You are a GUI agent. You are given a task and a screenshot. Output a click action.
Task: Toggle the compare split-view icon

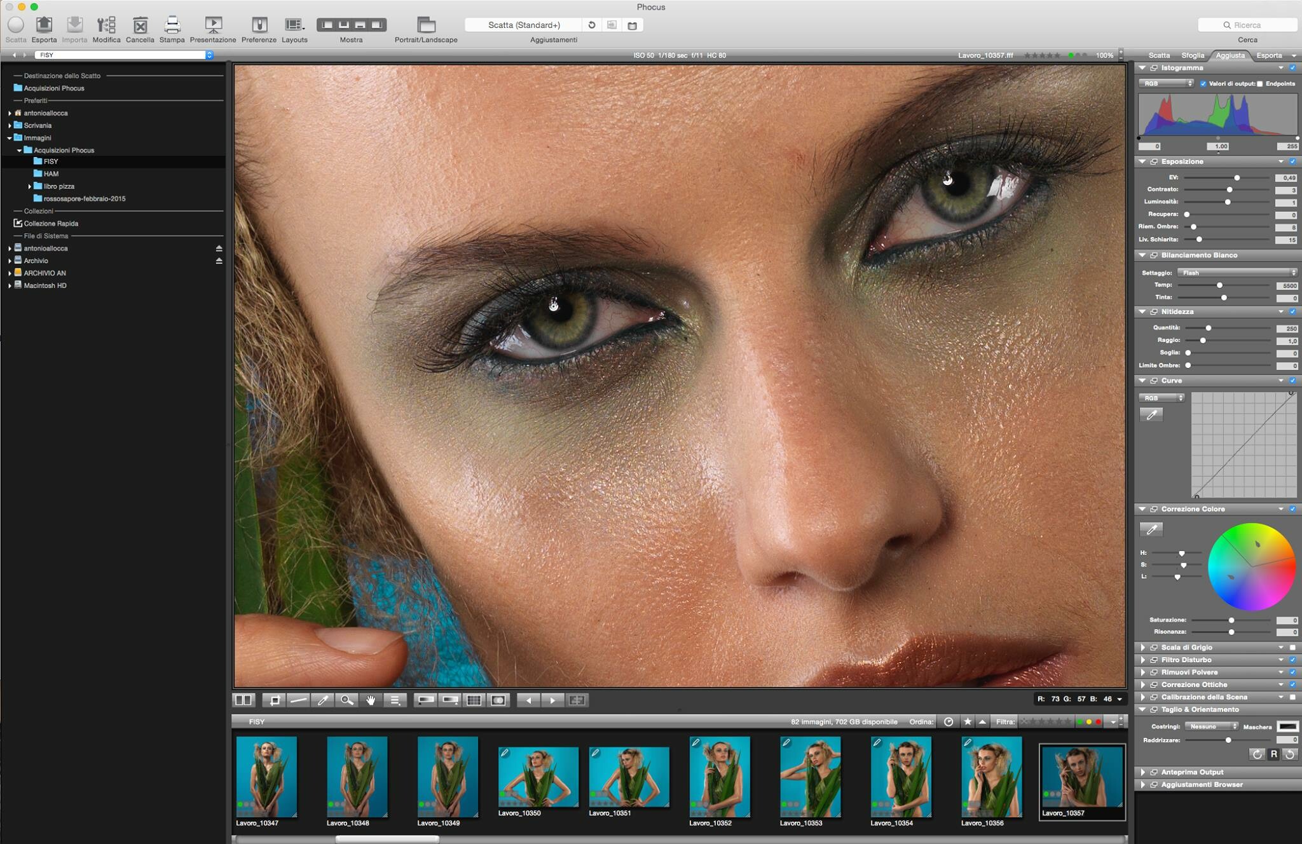point(243,700)
